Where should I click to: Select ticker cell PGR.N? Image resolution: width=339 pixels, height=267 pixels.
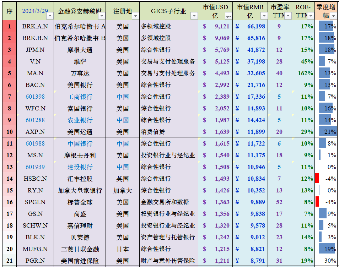click(35, 261)
